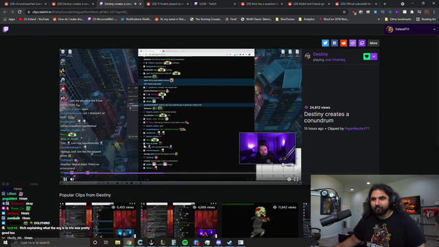Viewport: 439px width, 247px height.
Task: Enter fullscreen on the clip player
Action: point(296,180)
